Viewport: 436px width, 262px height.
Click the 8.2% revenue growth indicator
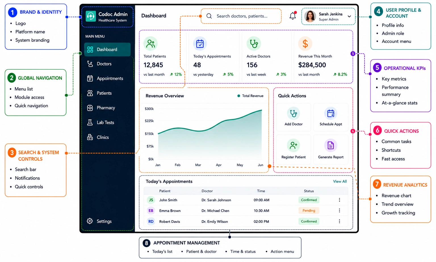pos(340,74)
